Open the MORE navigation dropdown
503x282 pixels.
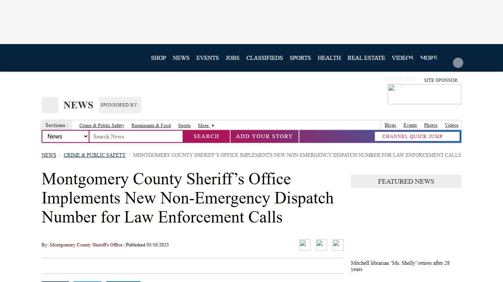[428, 58]
